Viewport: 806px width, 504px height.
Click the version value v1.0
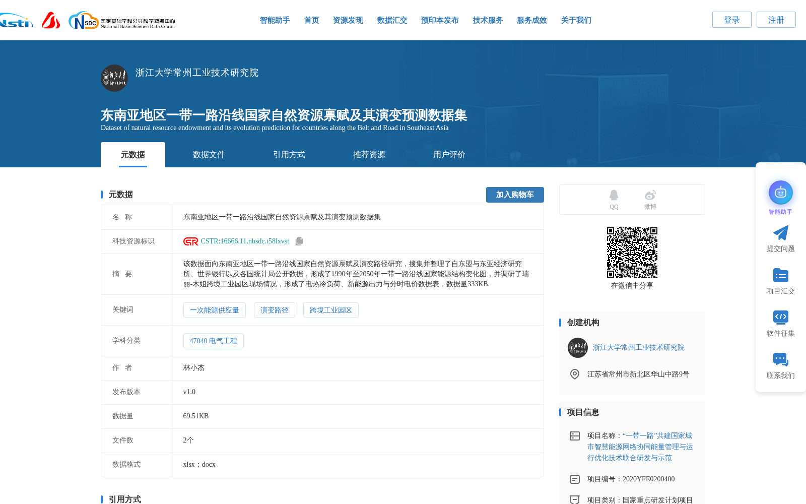pyautogui.click(x=189, y=392)
